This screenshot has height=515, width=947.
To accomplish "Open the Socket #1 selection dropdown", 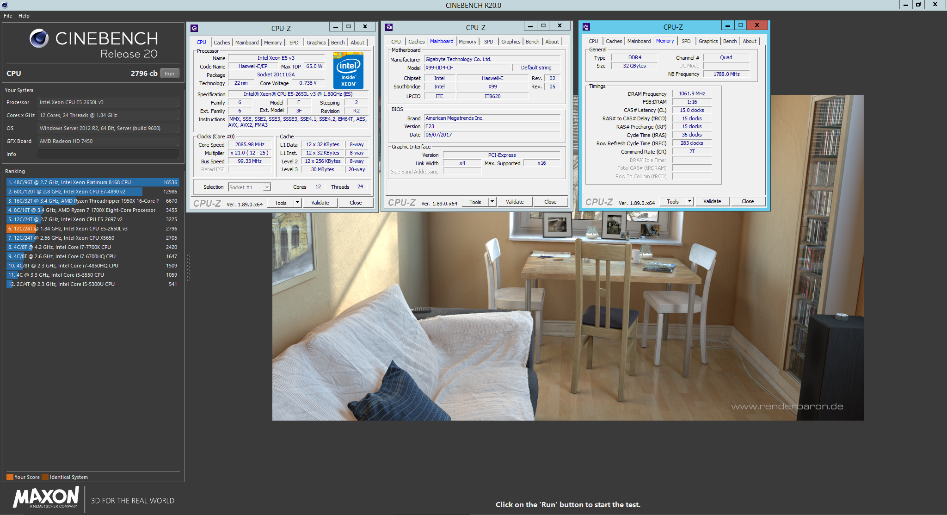I will tap(267, 187).
